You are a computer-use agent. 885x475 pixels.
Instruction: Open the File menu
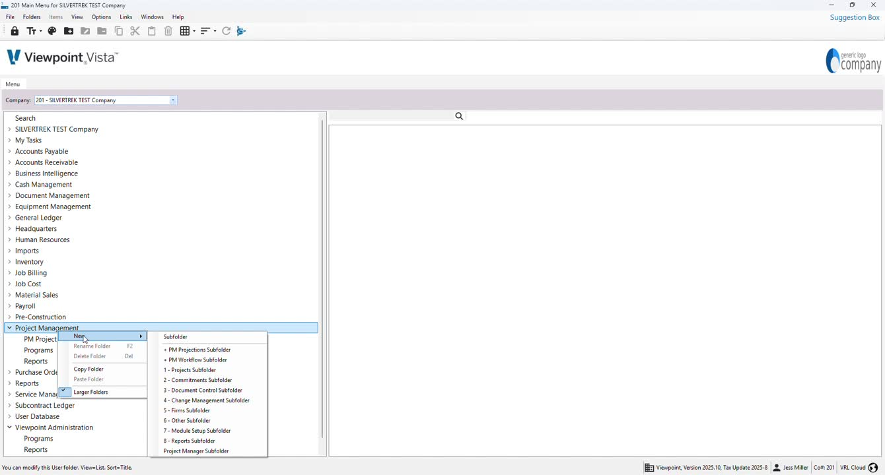[10, 17]
